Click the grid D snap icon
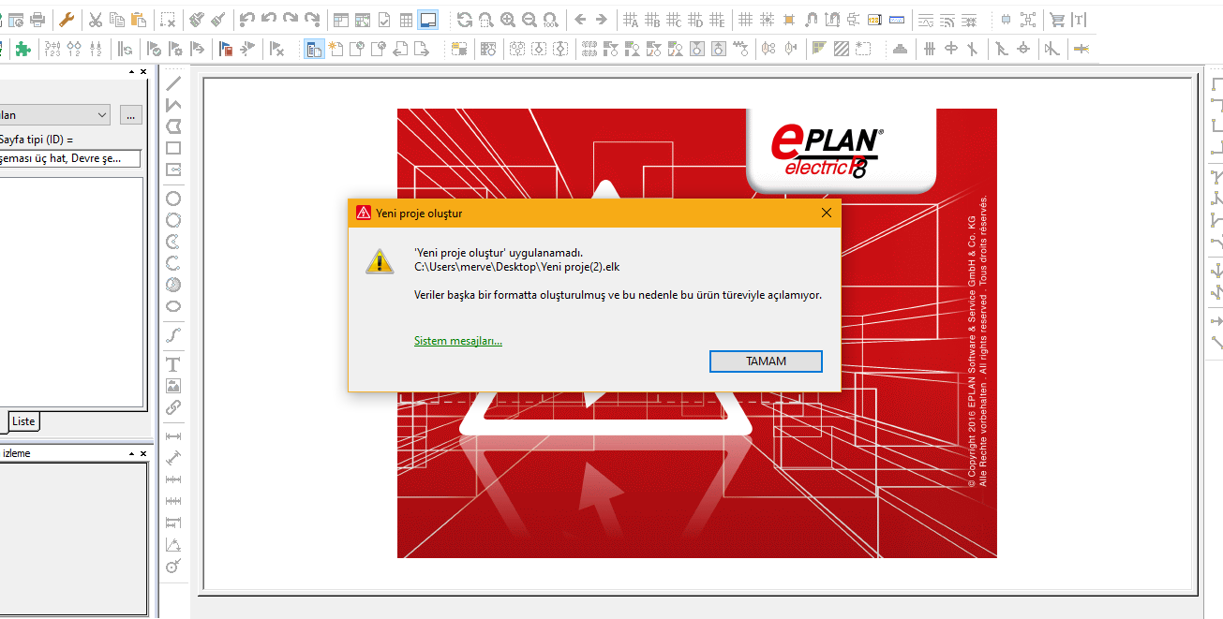 (x=696, y=19)
